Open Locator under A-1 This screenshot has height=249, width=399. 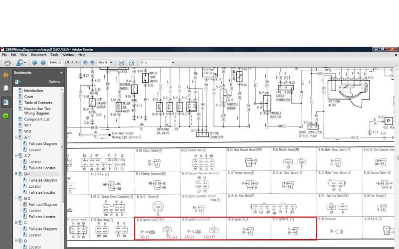[x=34, y=150]
